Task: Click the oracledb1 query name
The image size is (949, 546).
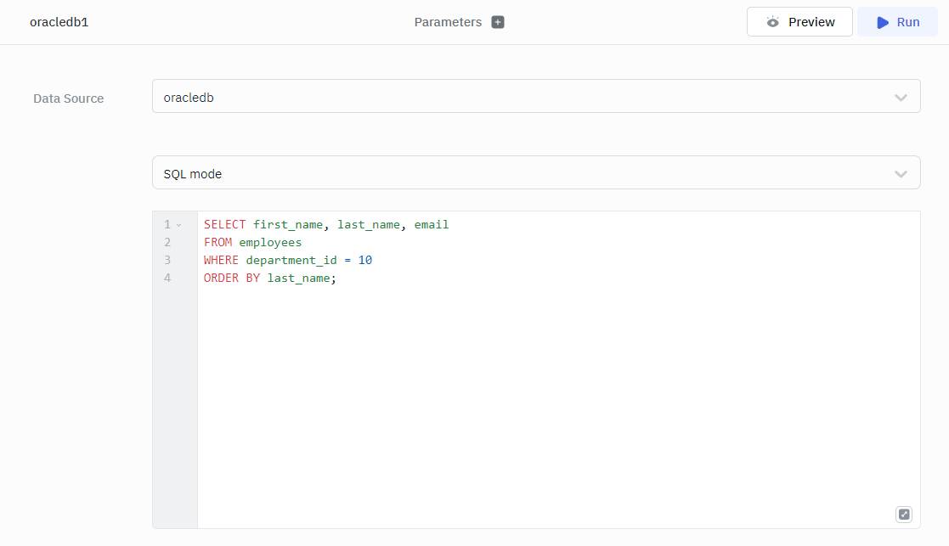Action: [x=59, y=22]
